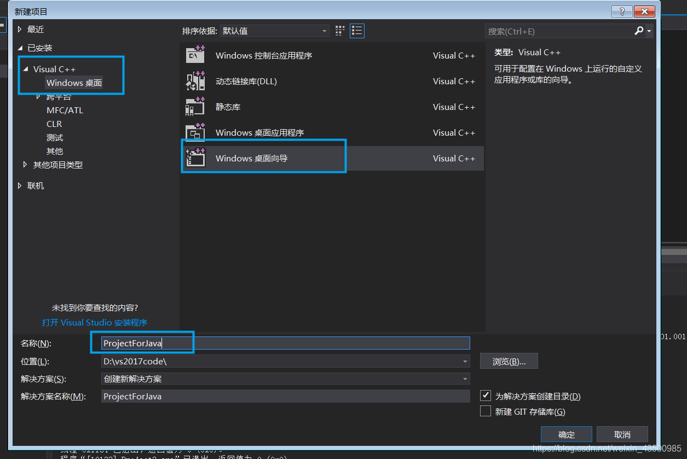Collapse the Visual C++ tree node
This screenshot has width=687, height=459.
(x=26, y=69)
